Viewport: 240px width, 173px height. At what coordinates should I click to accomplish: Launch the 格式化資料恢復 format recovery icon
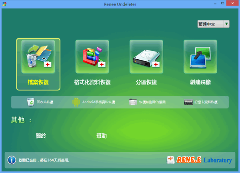pos(92,56)
